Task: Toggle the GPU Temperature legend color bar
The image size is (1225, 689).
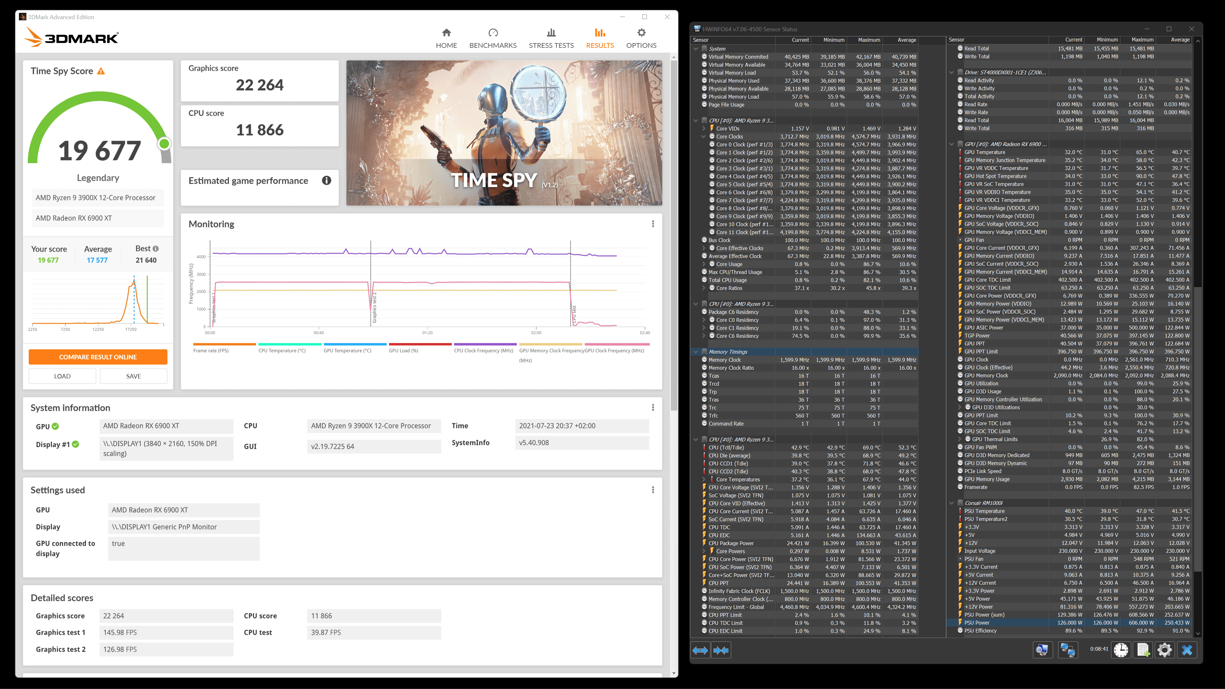Action: click(x=355, y=344)
